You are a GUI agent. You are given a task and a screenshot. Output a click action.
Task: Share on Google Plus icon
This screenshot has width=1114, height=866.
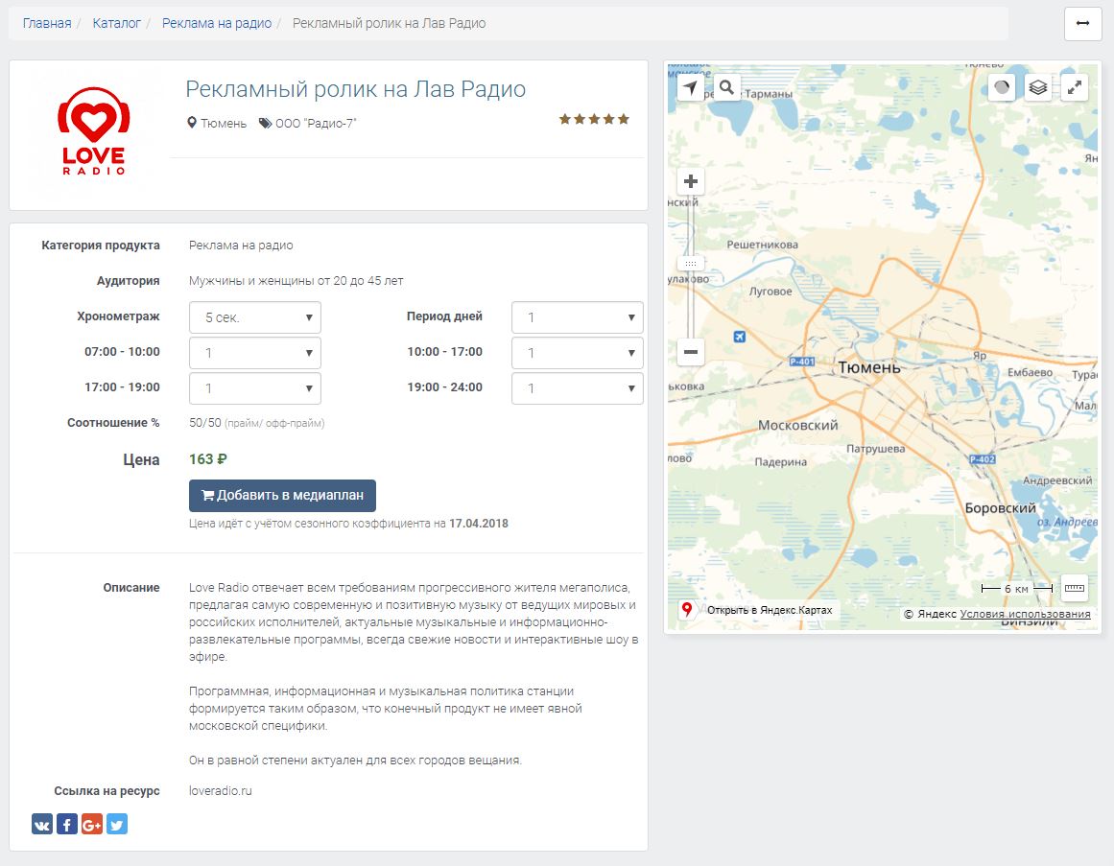92,824
